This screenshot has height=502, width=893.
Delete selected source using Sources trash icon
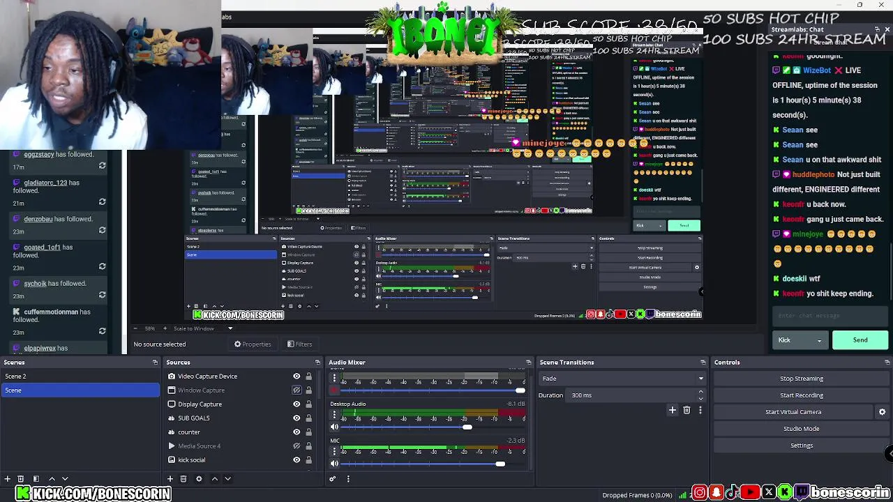coord(183,479)
